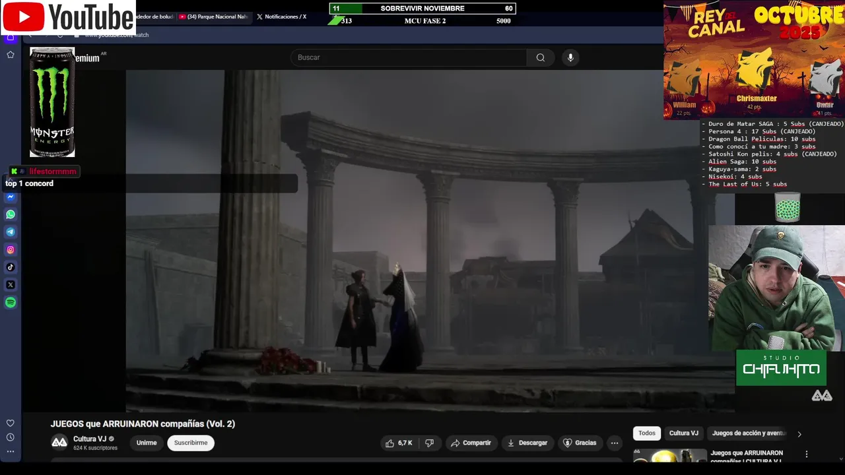Click the green marble jar icon

(787, 207)
